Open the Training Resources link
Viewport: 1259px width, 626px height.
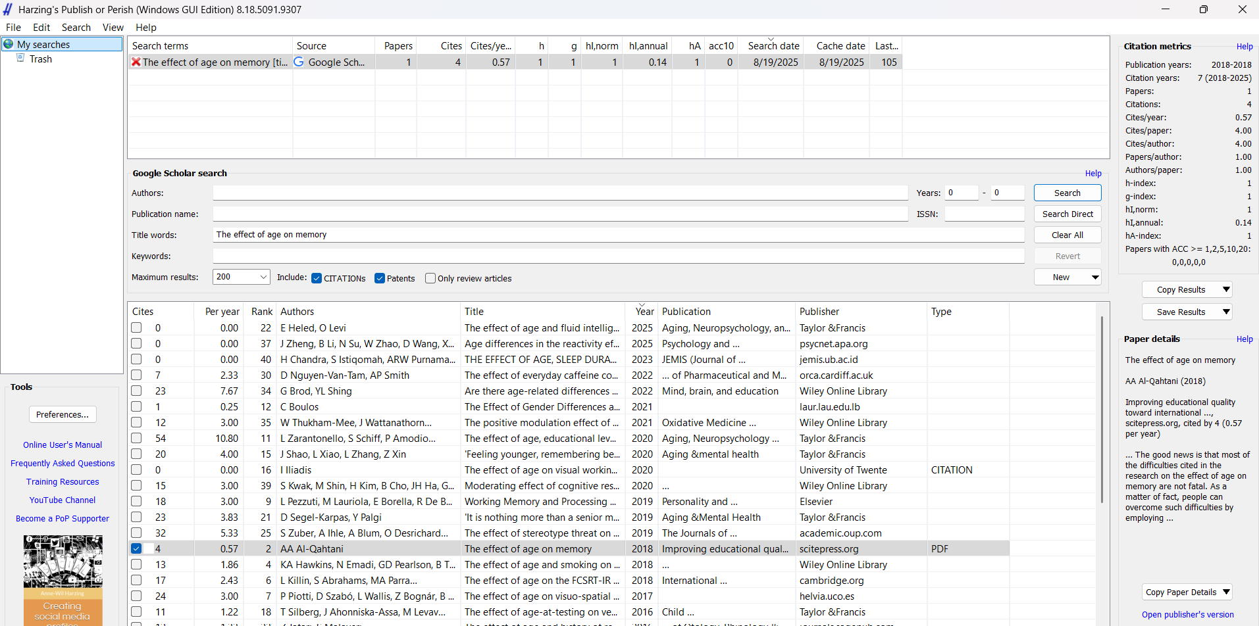(x=63, y=481)
